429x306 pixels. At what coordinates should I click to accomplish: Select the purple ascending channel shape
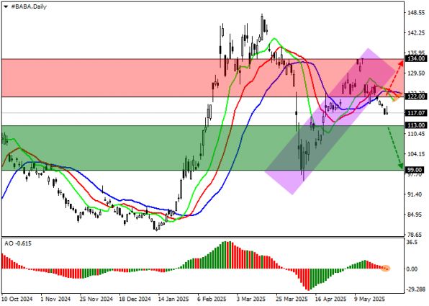[x=330, y=122]
